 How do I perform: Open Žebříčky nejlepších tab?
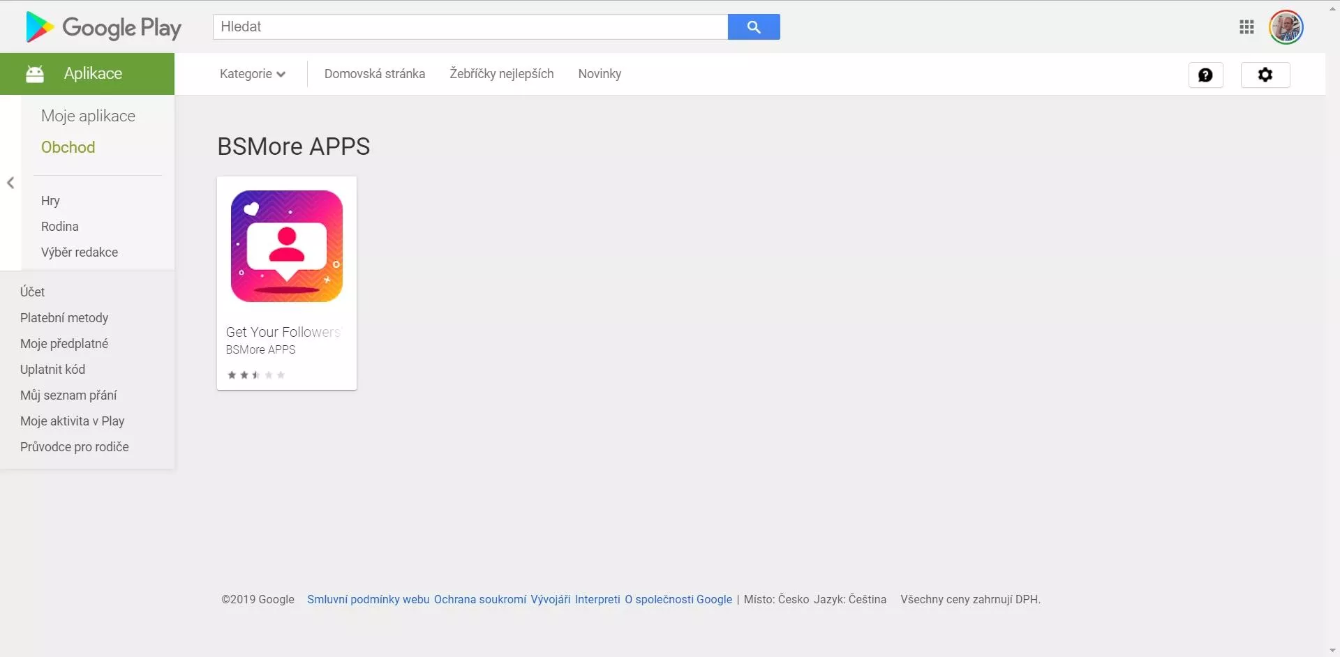coord(502,74)
